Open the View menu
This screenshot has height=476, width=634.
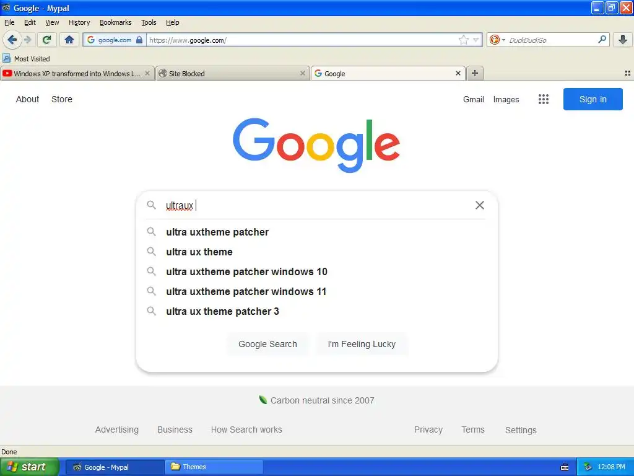tap(52, 22)
